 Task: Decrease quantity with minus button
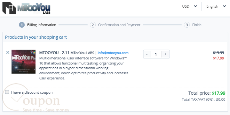(147, 54)
